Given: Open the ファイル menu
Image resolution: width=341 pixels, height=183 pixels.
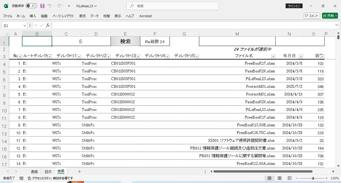Looking at the screenshot, I should (8, 16).
